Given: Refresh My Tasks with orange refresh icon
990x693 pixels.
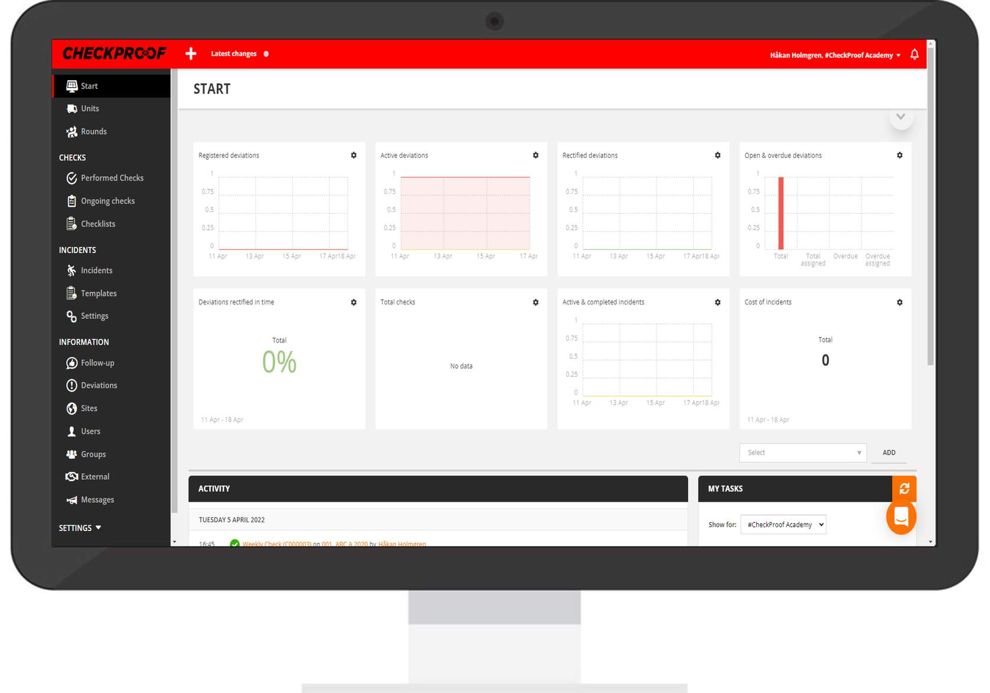Looking at the screenshot, I should (904, 488).
